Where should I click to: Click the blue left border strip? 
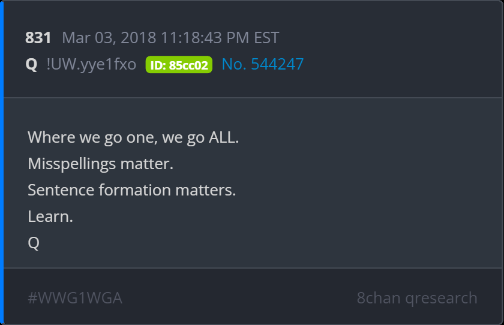(x=2, y=162)
